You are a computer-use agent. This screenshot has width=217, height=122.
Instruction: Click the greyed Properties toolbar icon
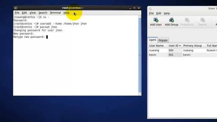(x=187, y=20)
